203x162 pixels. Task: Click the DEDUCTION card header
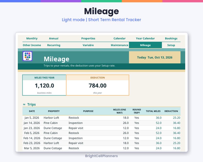pos(98,78)
